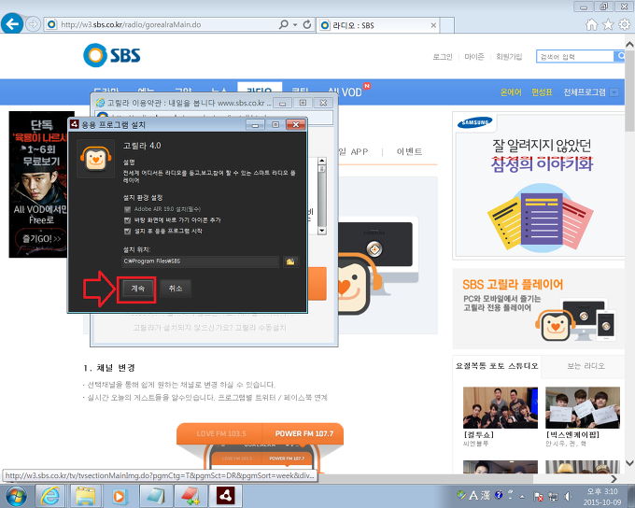Click the 취소 (Cancel) button in installer
635x508 pixels.
[x=176, y=289]
